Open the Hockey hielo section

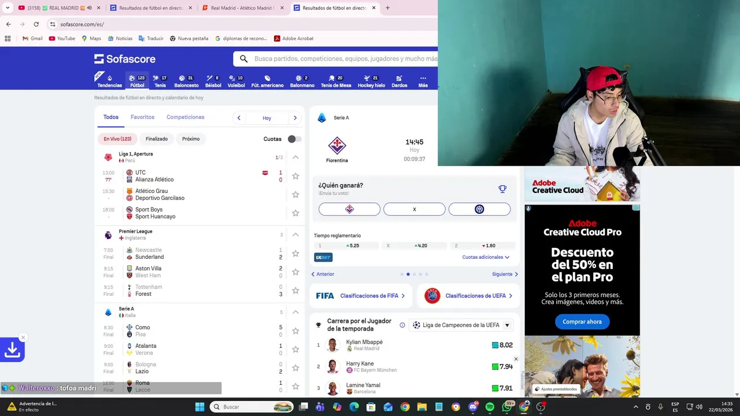[371, 81]
